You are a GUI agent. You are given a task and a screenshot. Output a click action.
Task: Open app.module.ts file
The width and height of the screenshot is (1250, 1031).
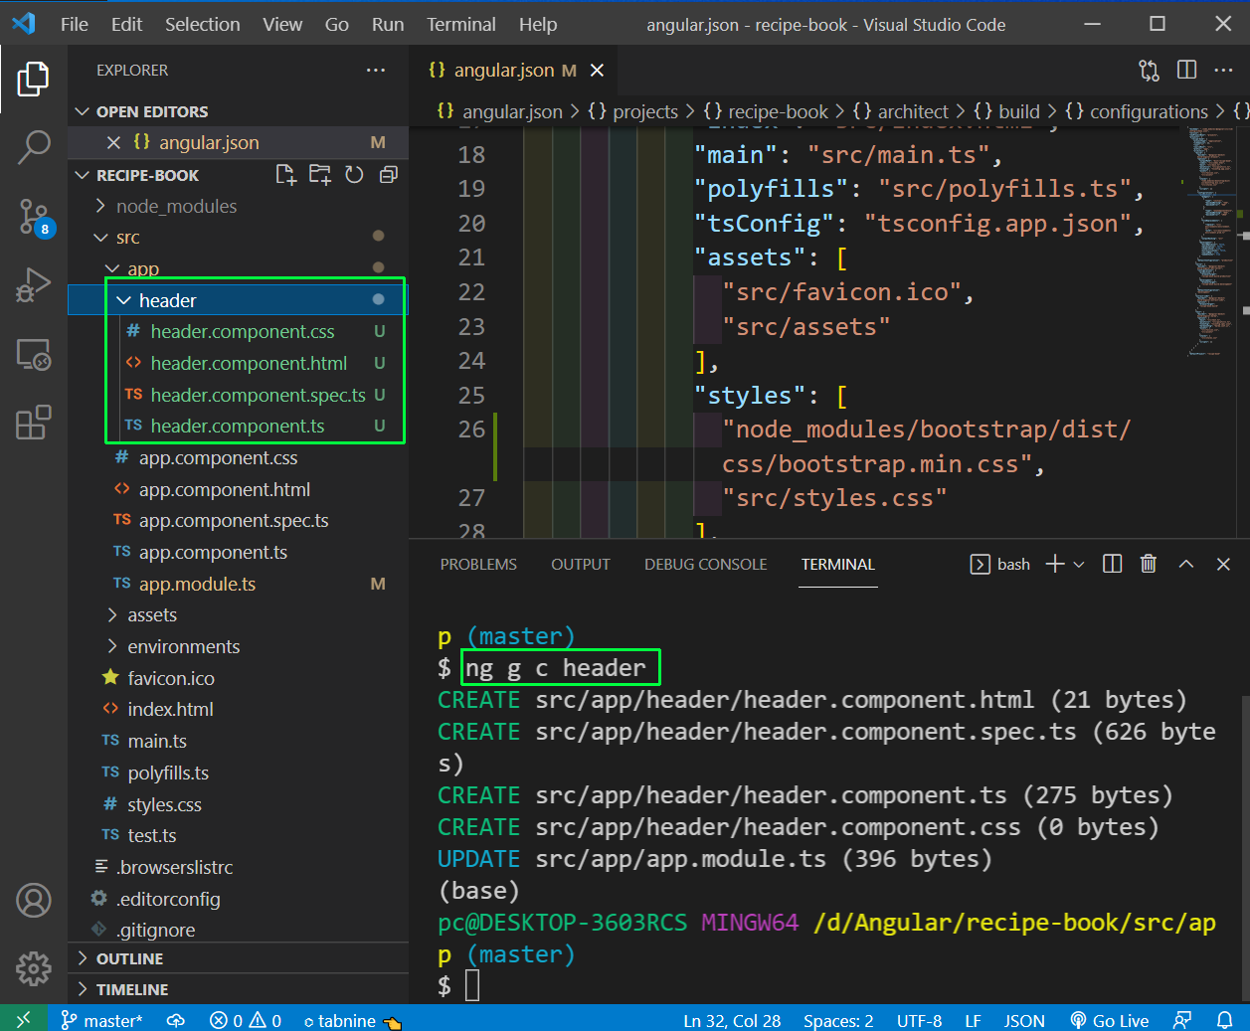point(238,584)
